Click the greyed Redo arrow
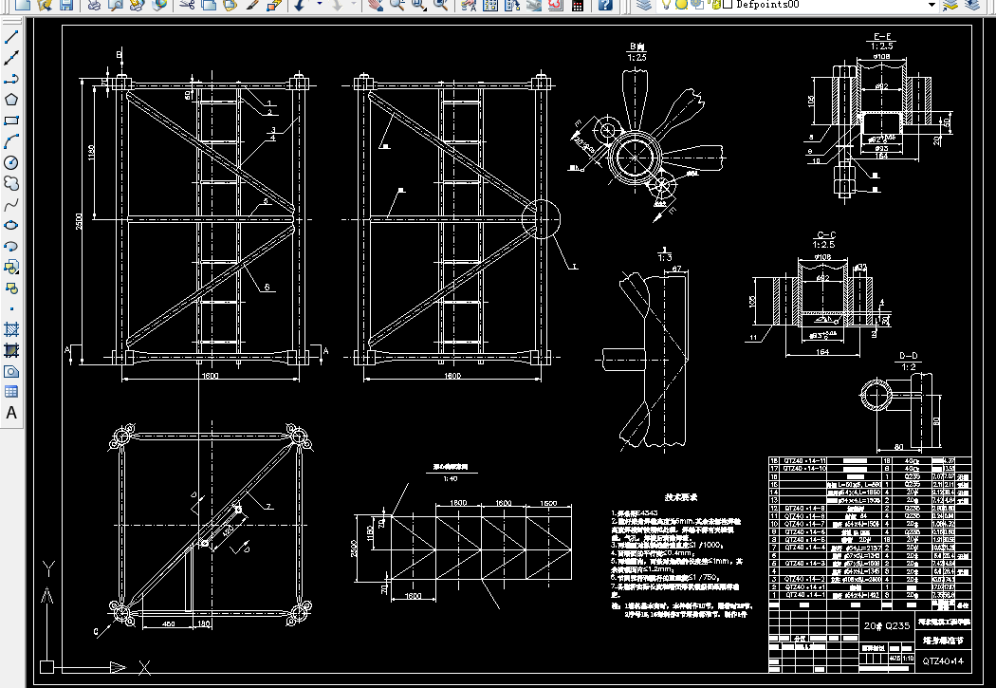Screen dimensions: 996x688 click(338, 5)
